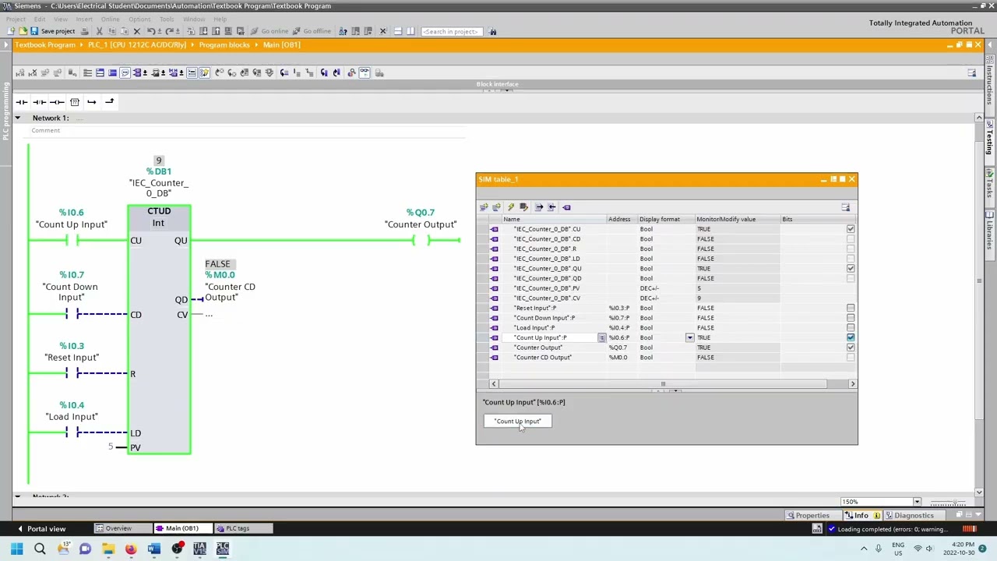Open the Project menu
Image resolution: width=997 pixels, height=561 pixels.
click(x=16, y=19)
